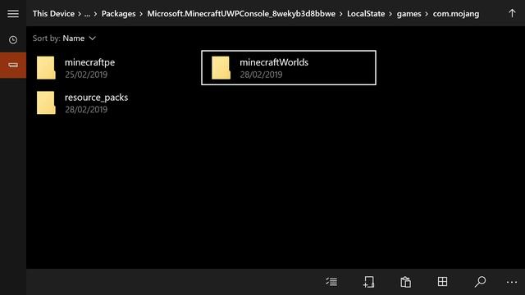Navigate to LocalState breadcrumb
This screenshot has height=295, width=525.
366,14
